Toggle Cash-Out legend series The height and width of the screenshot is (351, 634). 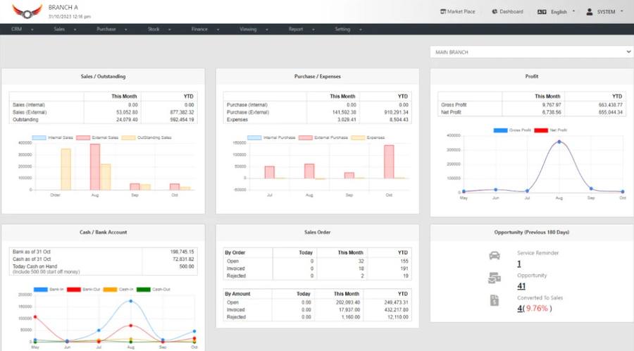[x=154, y=290]
